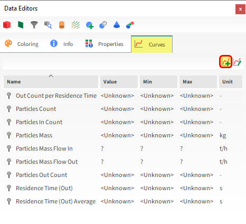Image resolution: width=246 pixels, height=224 pixels.
Task: Click the blue sphere with plus icon
Action: (x=90, y=25)
